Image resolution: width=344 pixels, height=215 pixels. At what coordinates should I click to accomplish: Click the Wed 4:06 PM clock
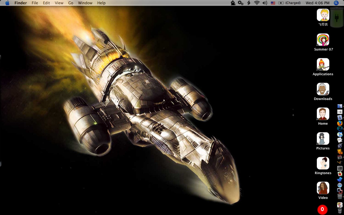[x=317, y=3]
